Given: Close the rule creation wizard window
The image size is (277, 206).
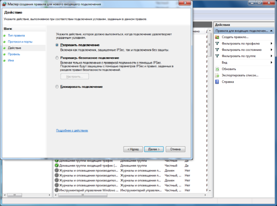Looking at the screenshot, I should coord(185,3).
